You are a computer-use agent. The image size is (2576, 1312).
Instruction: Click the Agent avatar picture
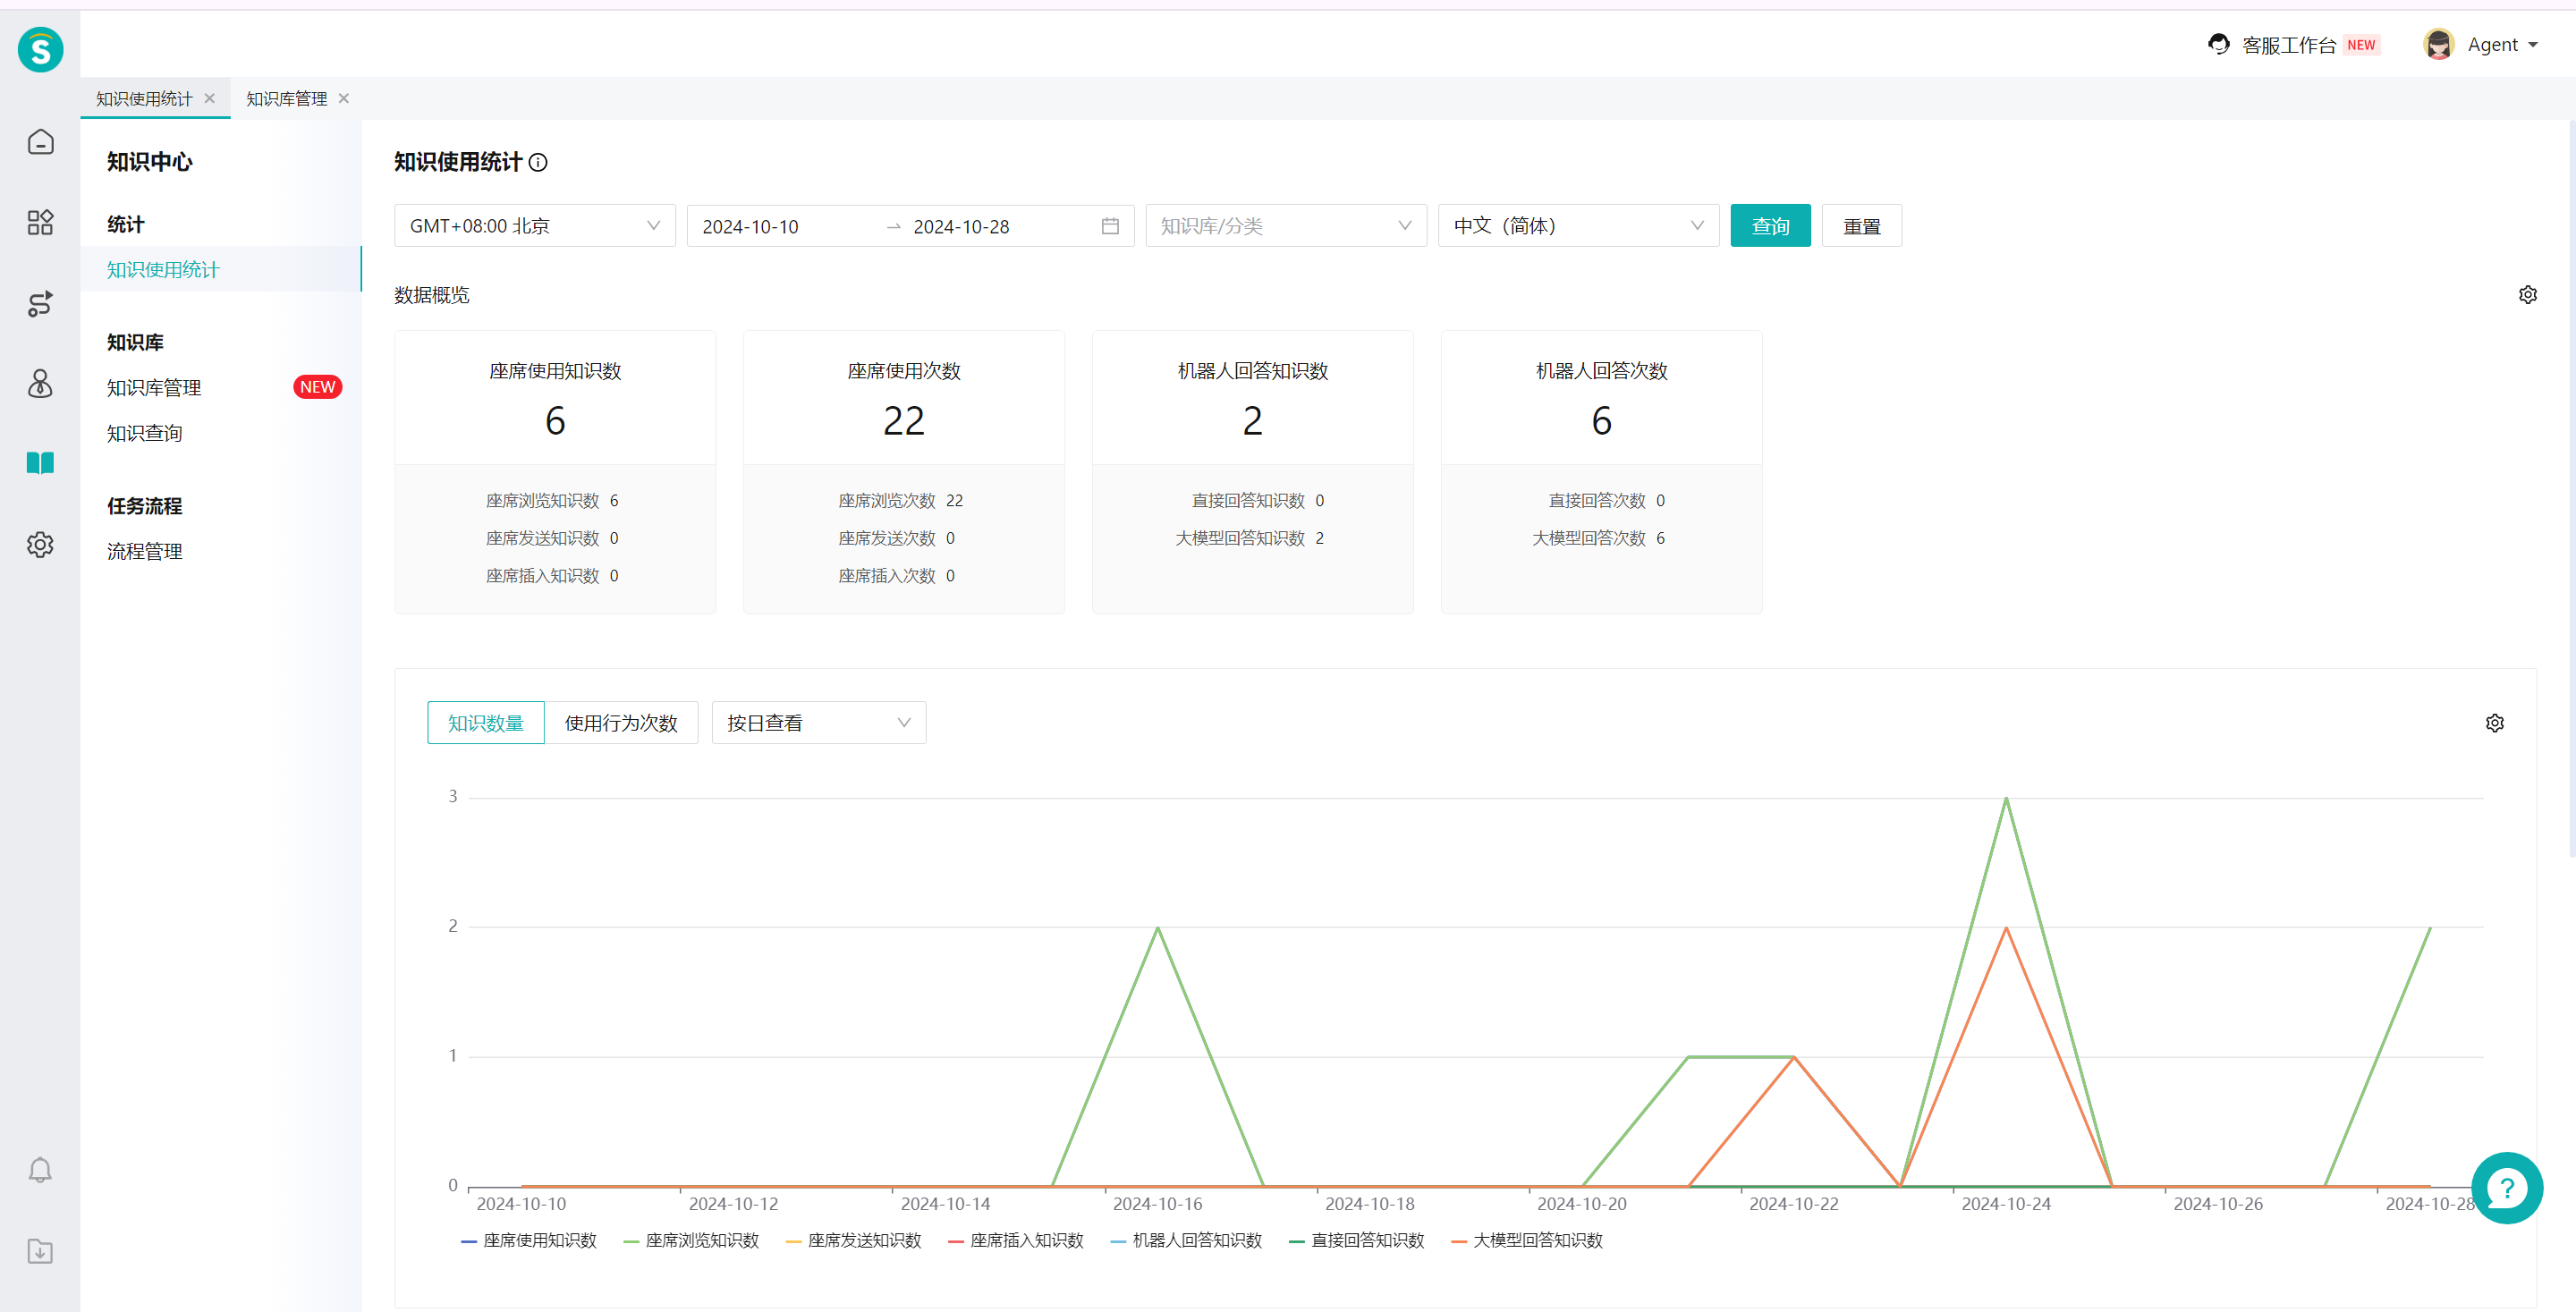click(2438, 44)
